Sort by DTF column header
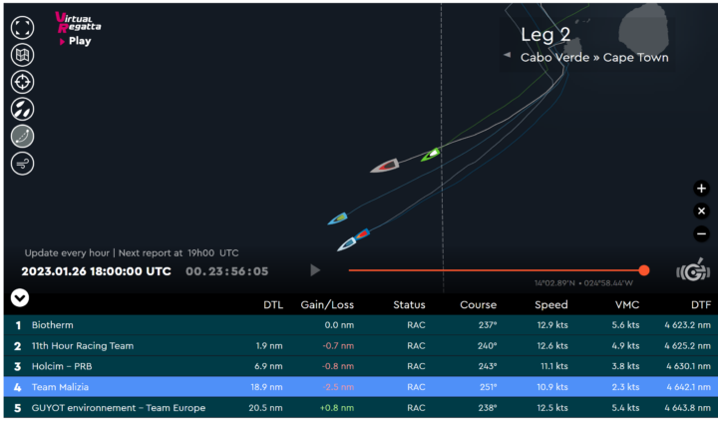This screenshot has height=423, width=718. point(701,304)
